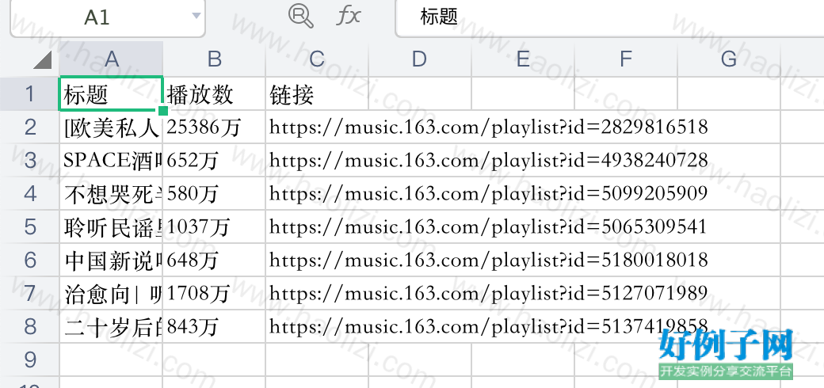This screenshot has height=388, width=824.
Task: Select row 6 header
Action: click(29, 260)
